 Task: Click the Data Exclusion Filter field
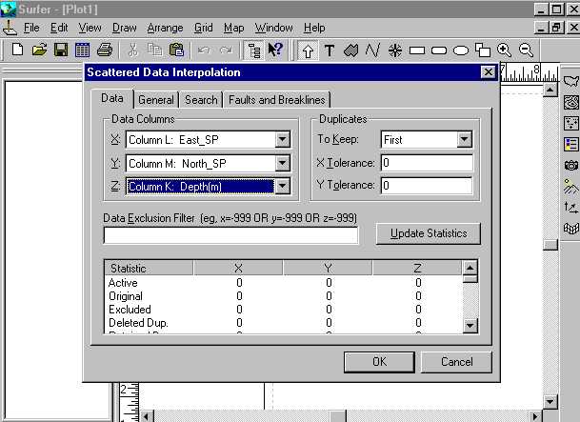230,235
